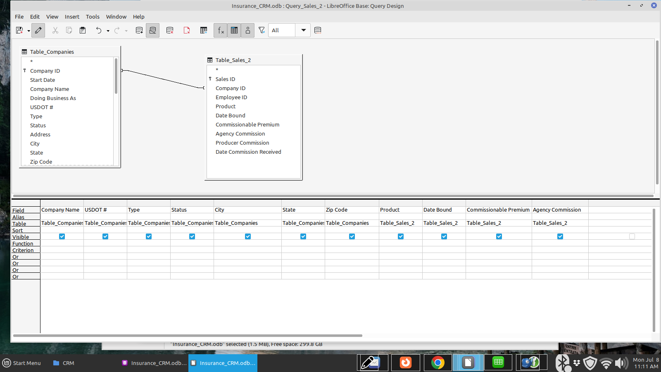Open the Save dropdown arrow
The height and width of the screenshot is (372, 661).
pyautogui.click(x=28, y=30)
